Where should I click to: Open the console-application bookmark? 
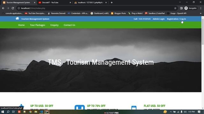(12, 13)
